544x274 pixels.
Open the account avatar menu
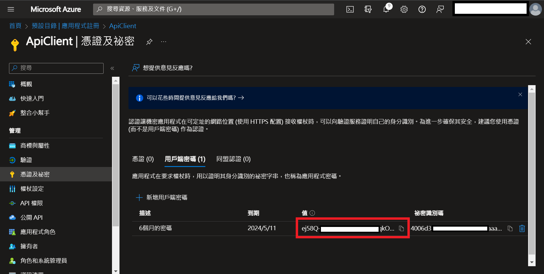click(536, 9)
